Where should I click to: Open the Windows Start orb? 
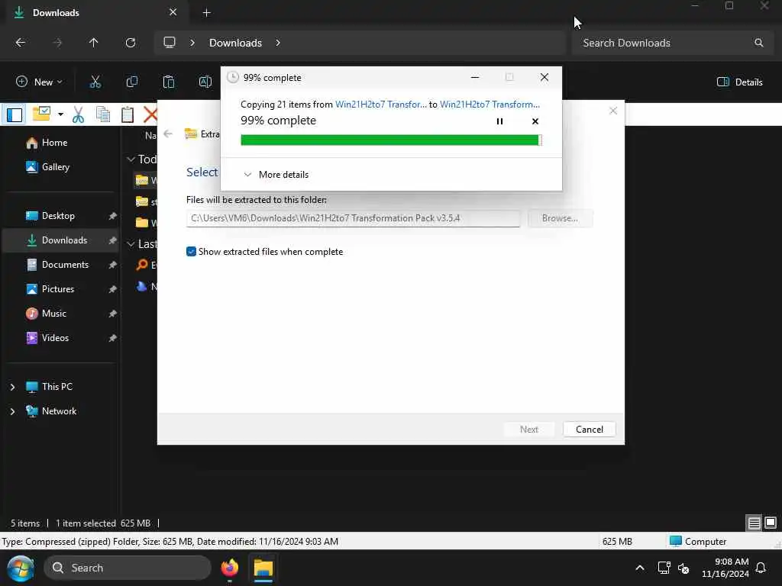coord(21,568)
